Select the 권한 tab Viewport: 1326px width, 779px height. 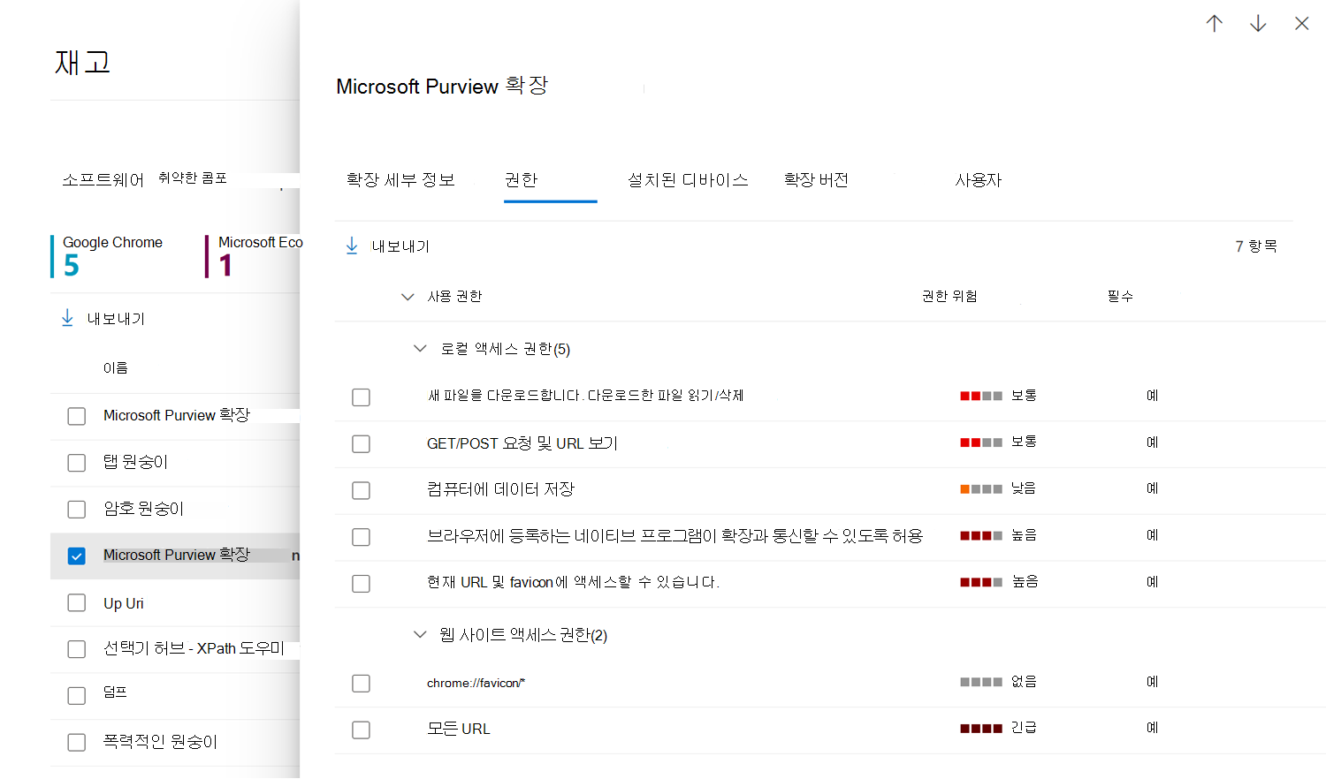(x=521, y=180)
